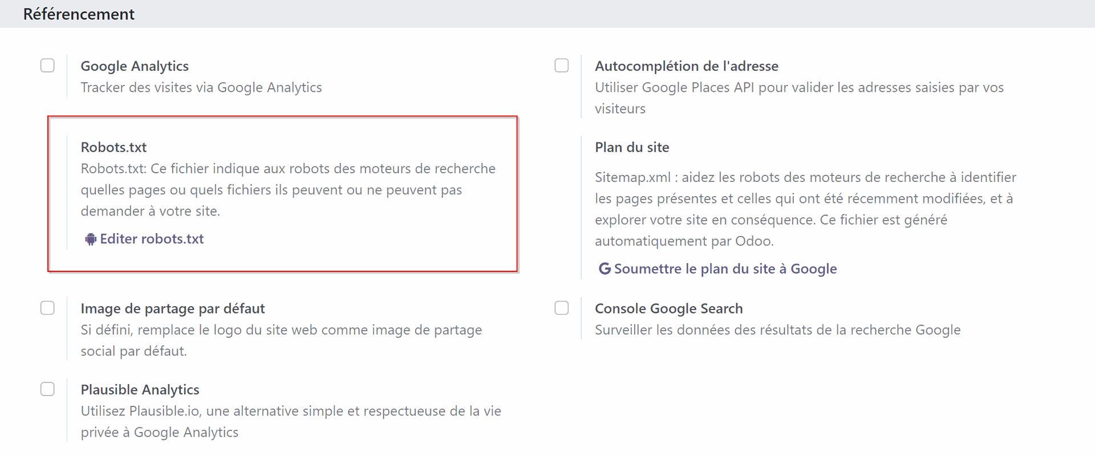Screen dimensions: 1095x456
Task: Click the Autocomplétion de l'adresse label
Action: (686, 66)
